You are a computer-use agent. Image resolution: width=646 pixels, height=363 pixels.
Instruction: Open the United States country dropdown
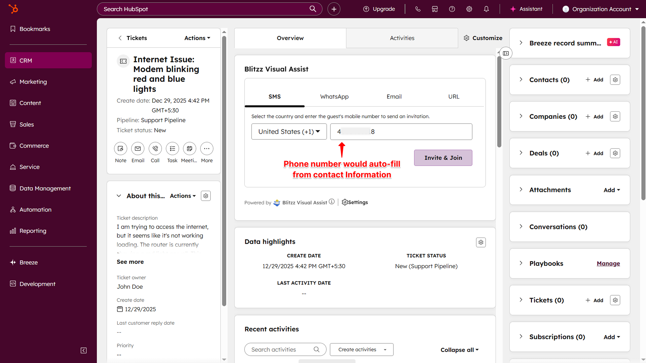[x=289, y=132]
